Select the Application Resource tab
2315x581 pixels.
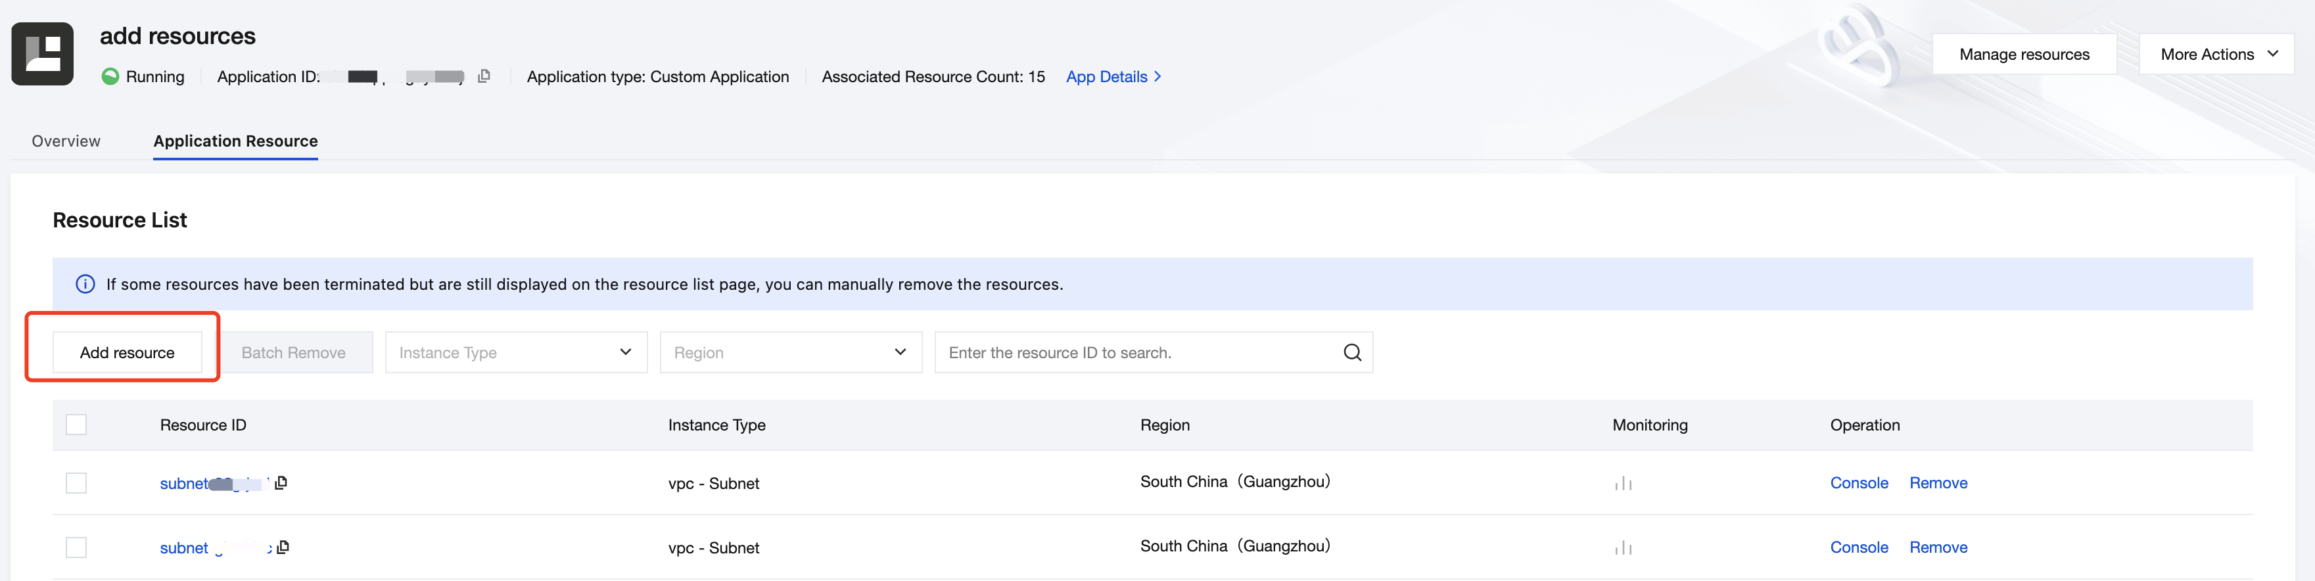click(235, 141)
